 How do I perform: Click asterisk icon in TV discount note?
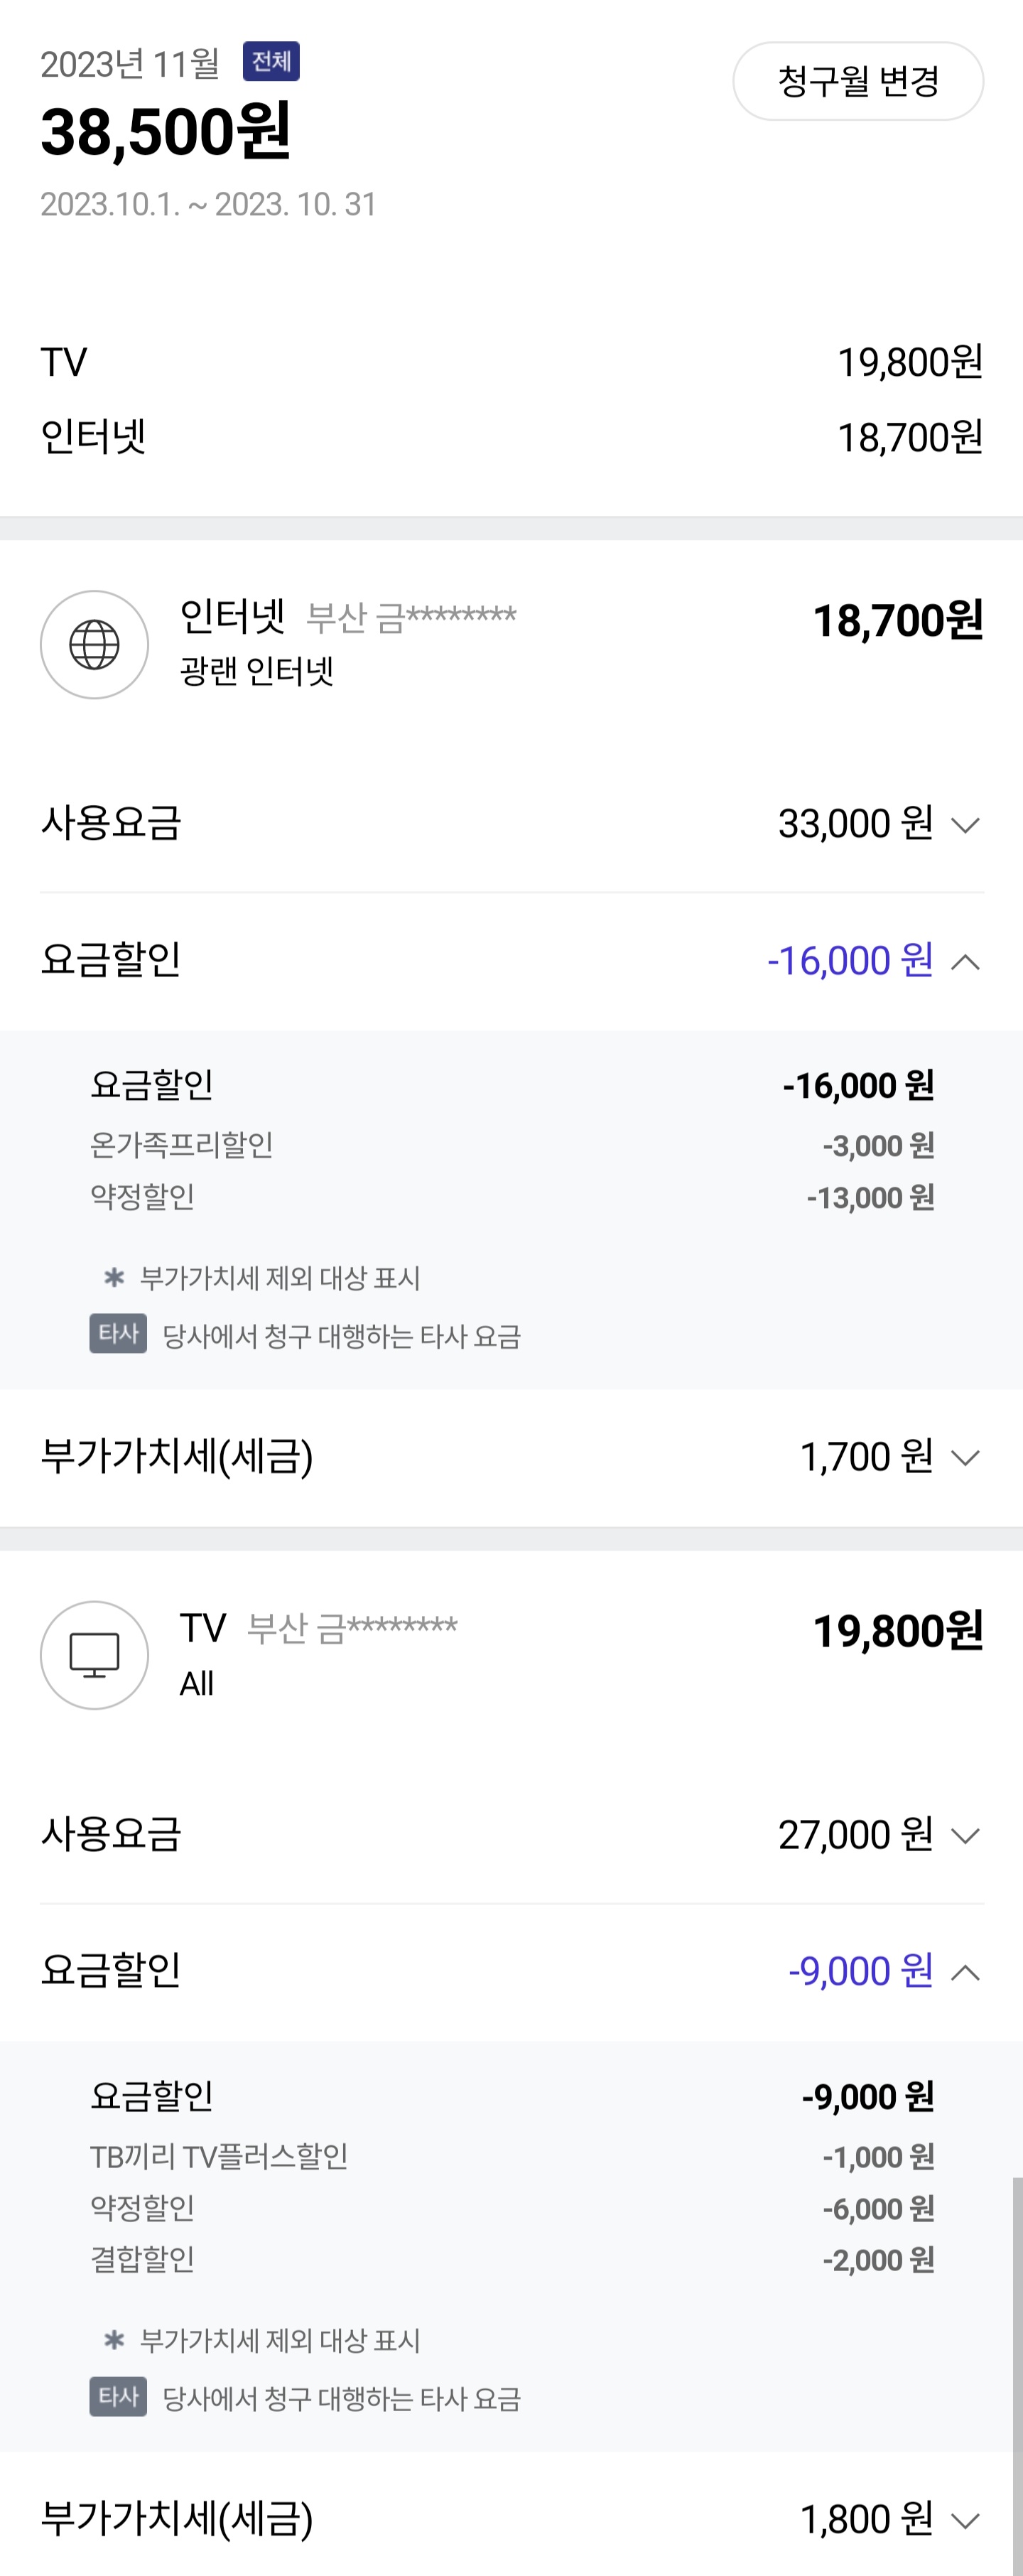114,2341
